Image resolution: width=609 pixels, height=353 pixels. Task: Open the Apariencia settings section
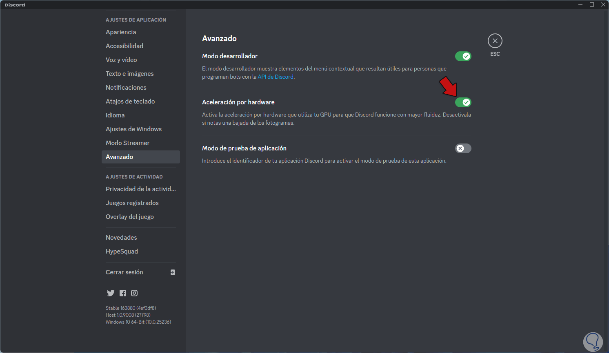pyautogui.click(x=121, y=32)
